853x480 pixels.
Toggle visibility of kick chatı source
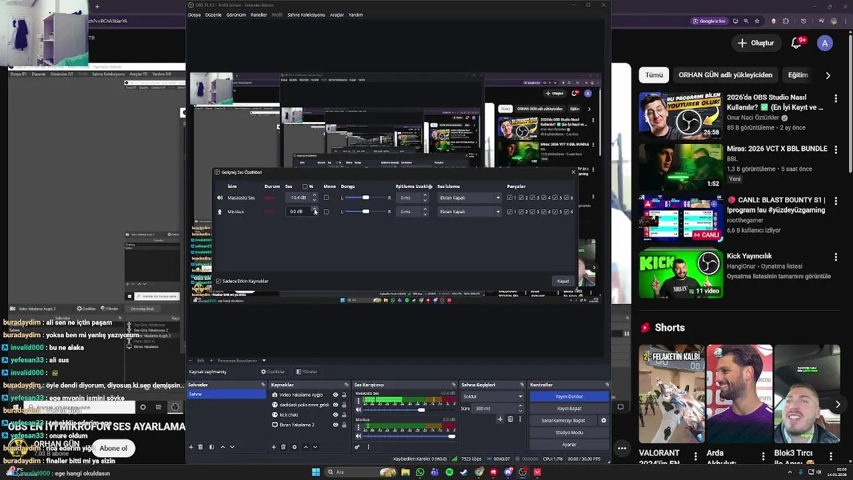tap(335, 415)
